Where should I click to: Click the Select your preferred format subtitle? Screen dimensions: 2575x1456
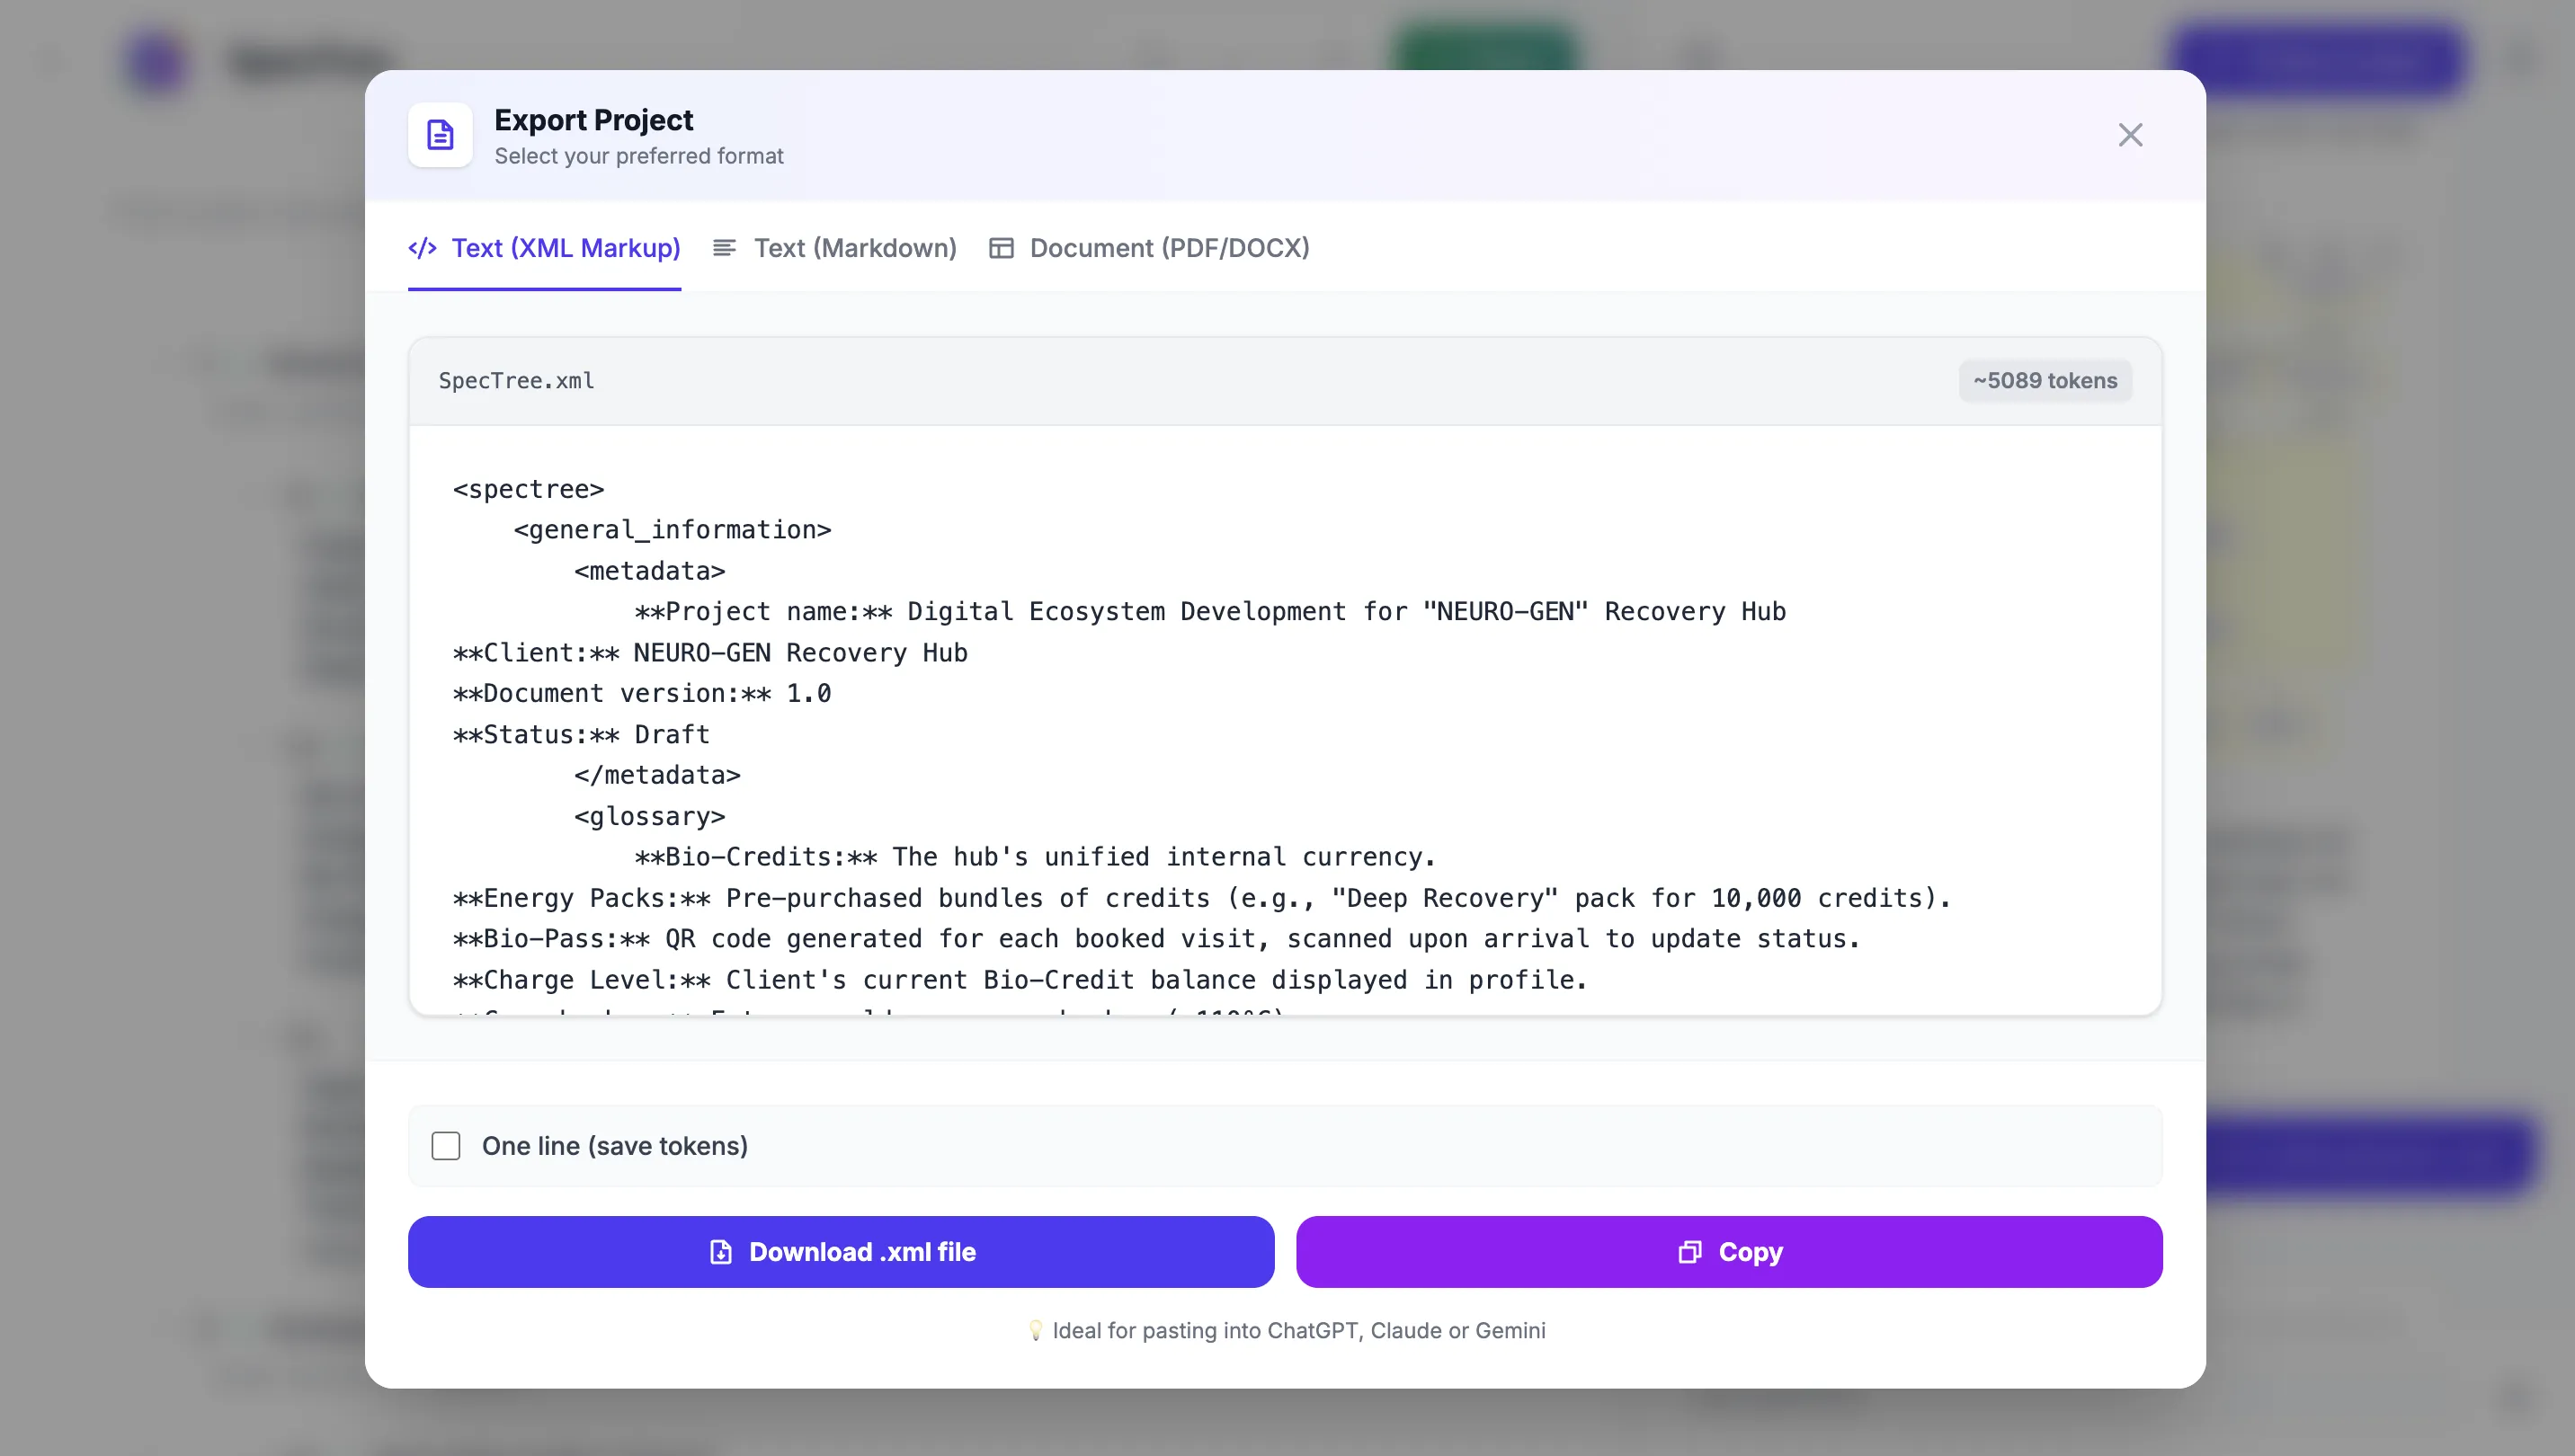coord(638,156)
